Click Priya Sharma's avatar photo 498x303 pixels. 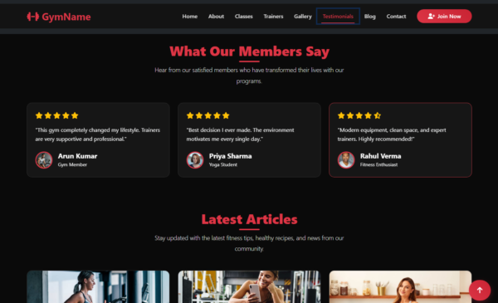click(195, 159)
